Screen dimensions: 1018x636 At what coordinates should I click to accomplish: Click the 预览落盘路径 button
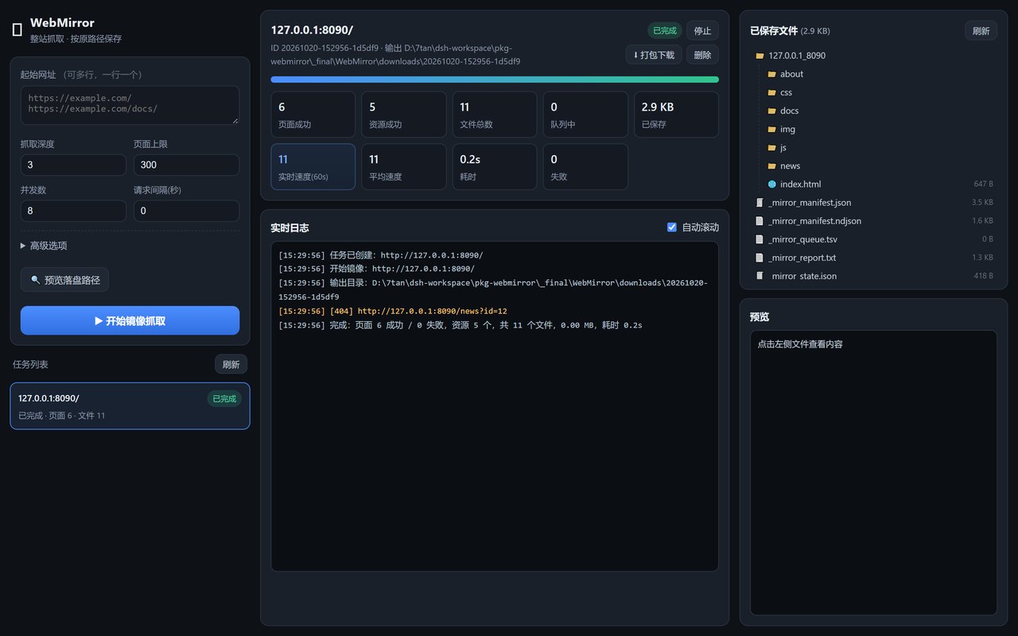[64, 280]
